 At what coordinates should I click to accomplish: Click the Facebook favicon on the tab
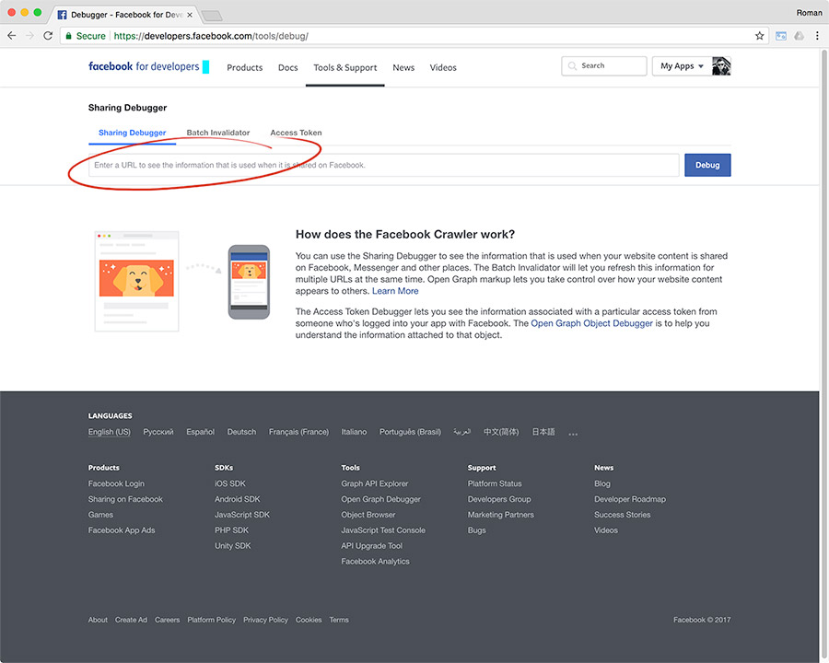62,15
